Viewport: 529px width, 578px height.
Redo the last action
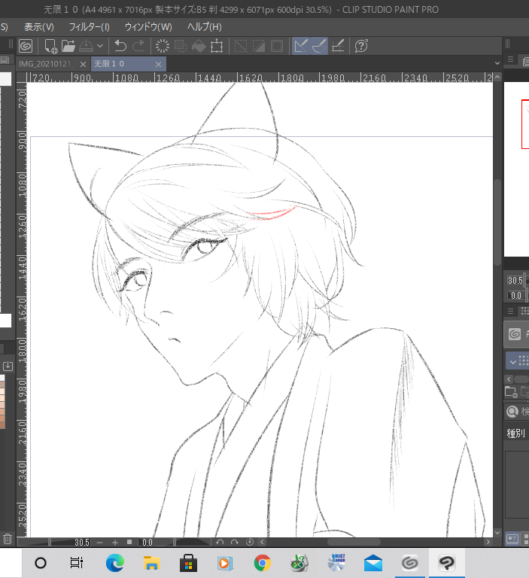tap(138, 46)
